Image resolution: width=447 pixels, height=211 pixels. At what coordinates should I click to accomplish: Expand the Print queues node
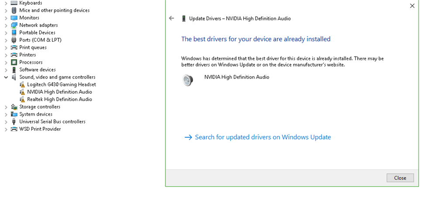[x=6, y=48]
